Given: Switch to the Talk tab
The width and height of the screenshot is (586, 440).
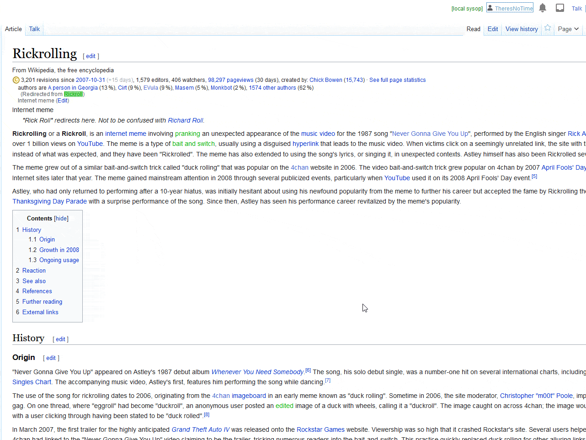Looking at the screenshot, I should click(x=34, y=29).
